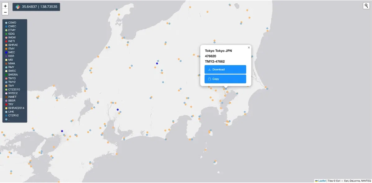
Task: Click the download arrow icon in popup
Action: pyautogui.click(x=210, y=70)
